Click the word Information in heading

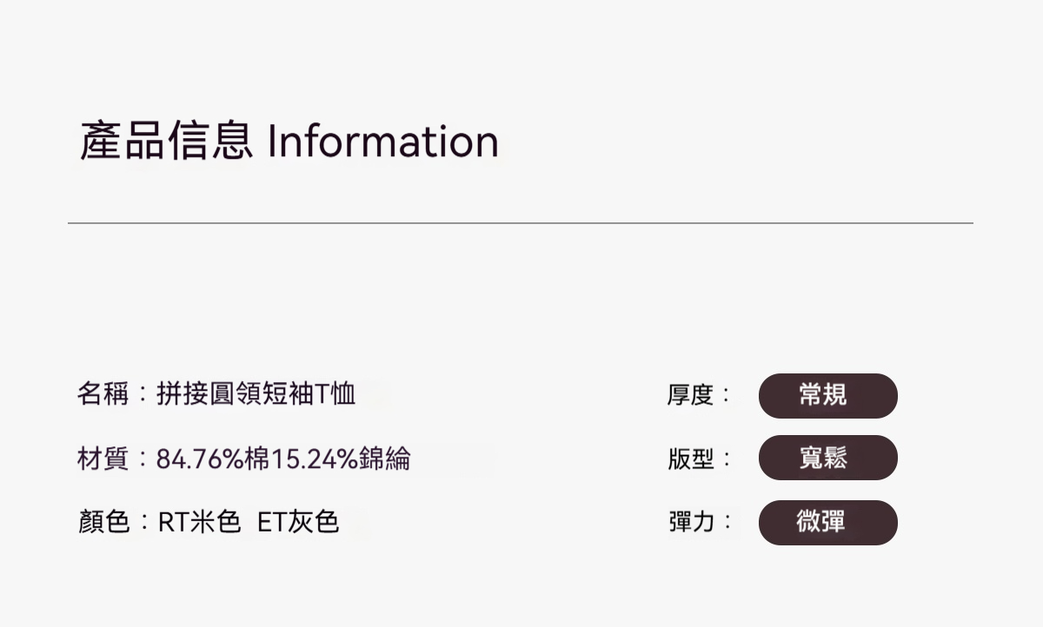point(382,142)
